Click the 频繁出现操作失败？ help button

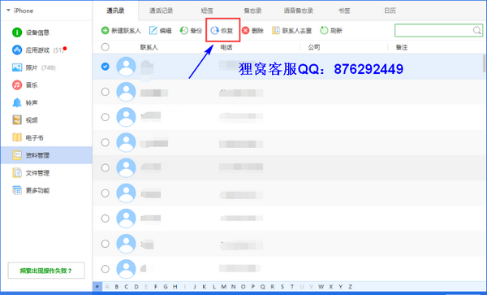tap(46, 271)
